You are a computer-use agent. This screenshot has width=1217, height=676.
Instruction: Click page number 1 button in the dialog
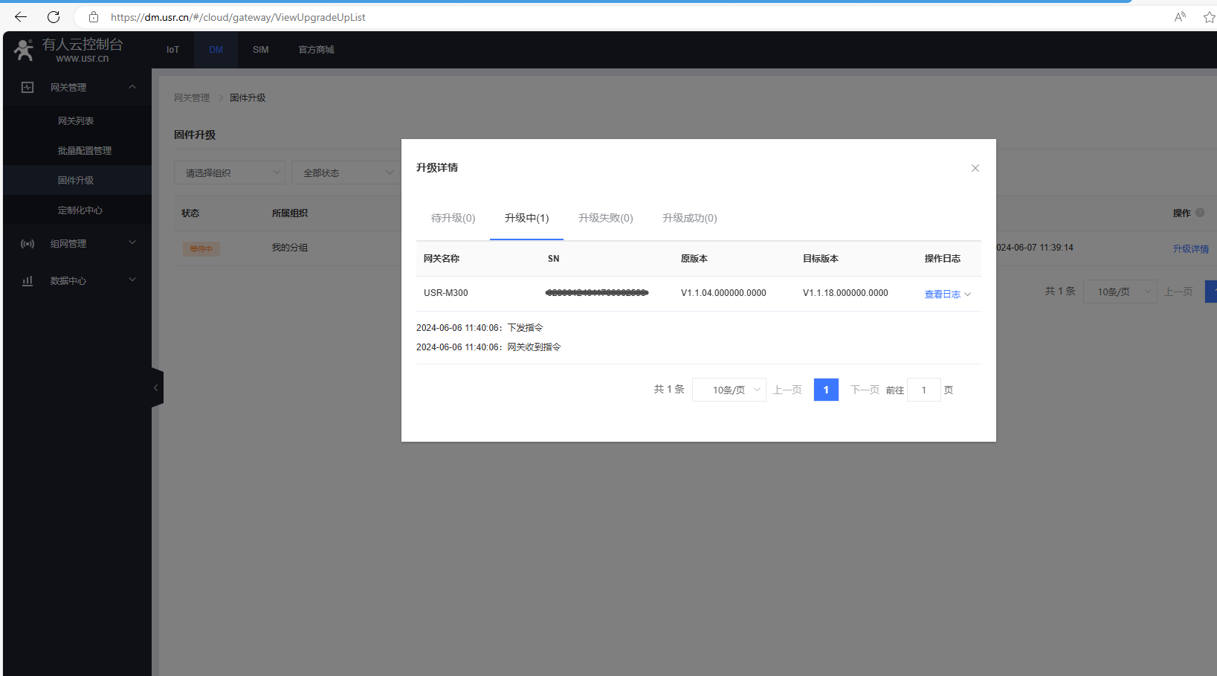pyautogui.click(x=826, y=390)
